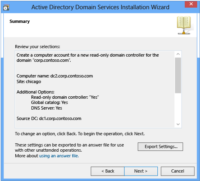Go back with the Back button
The width and height of the screenshot is (200, 181).
pyautogui.click(x=108, y=171)
